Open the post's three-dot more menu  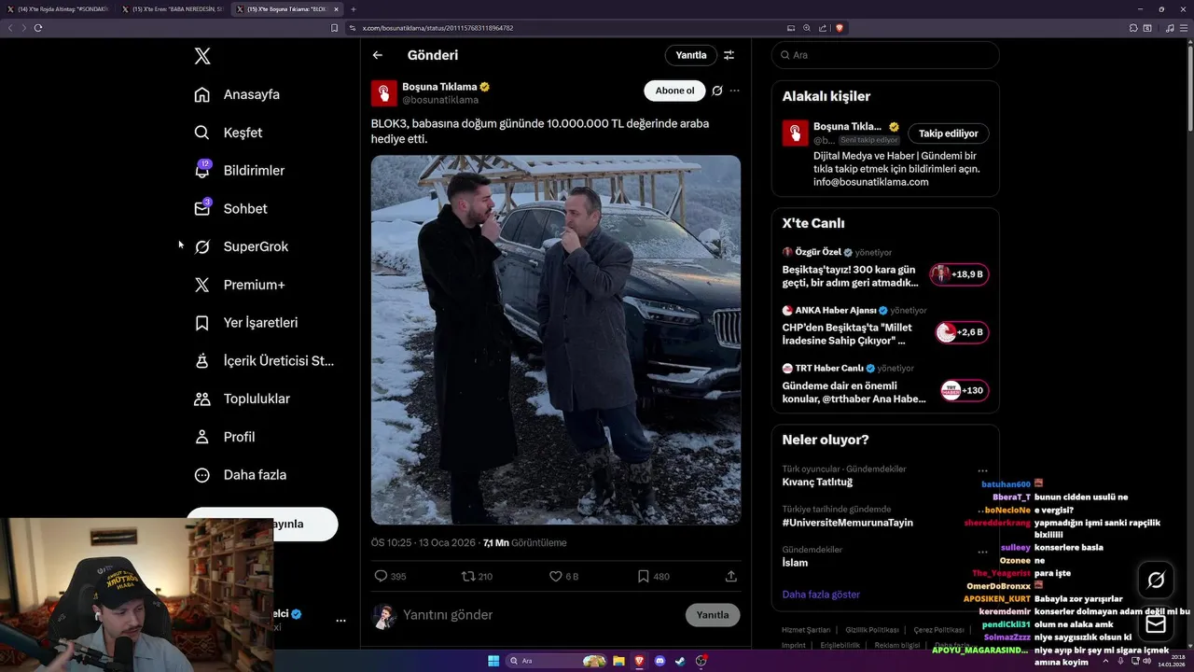pos(735,91)
